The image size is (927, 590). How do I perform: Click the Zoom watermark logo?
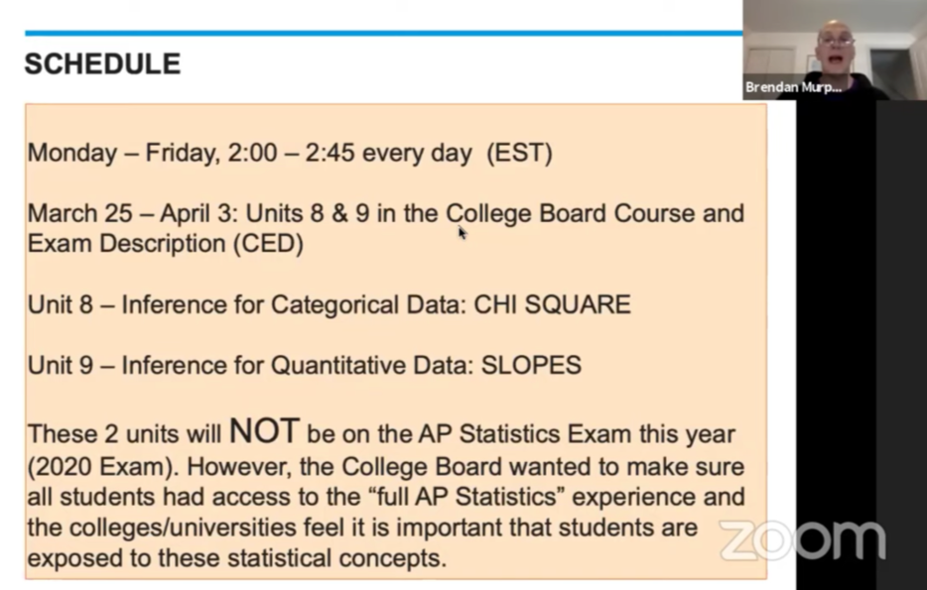coord(802,539)
